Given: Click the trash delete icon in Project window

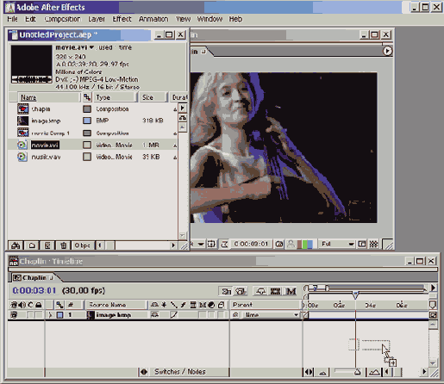Looking at the screenshot, I should tap(63, 245).
